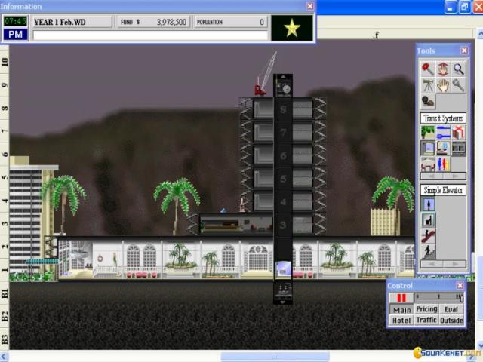Click the floor 8 elevator shaft segment
This screenshot has height=362, width=483.
pyautogui.click(x=283, y=109)
